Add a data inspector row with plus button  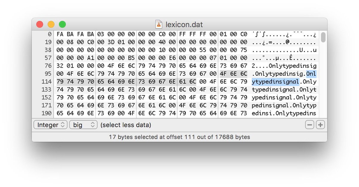tap(320, 125)
